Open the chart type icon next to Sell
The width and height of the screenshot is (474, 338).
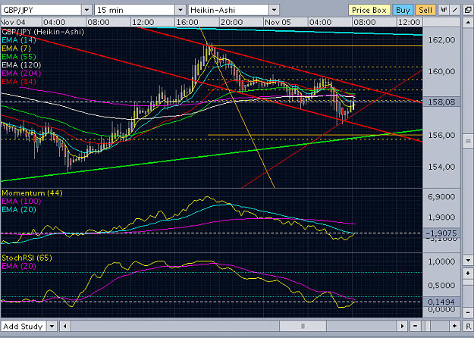(443, 10)
